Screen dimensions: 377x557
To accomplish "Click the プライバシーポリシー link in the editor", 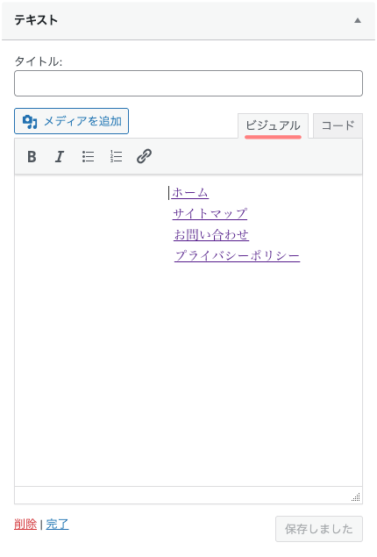I will point(237,256).
